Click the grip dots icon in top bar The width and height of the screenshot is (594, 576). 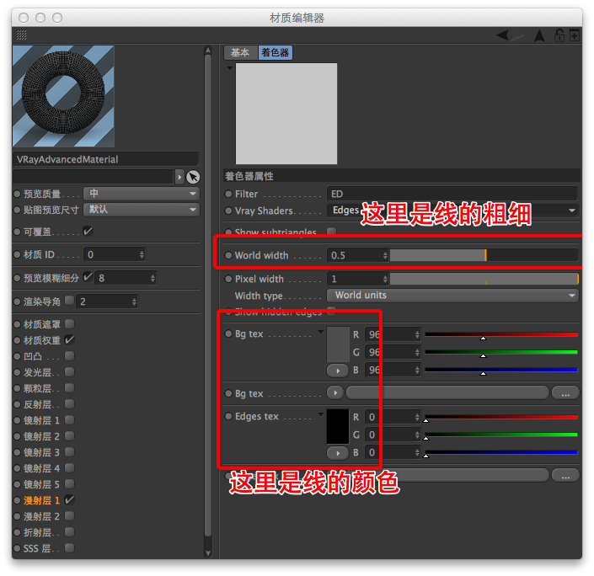(x=22, y=35)
